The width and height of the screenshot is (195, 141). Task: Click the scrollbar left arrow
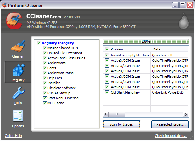[x=106, y=114]
